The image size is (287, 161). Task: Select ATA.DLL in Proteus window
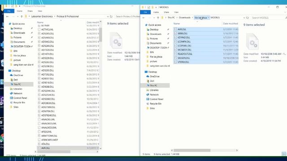click(x=45, y=144)
